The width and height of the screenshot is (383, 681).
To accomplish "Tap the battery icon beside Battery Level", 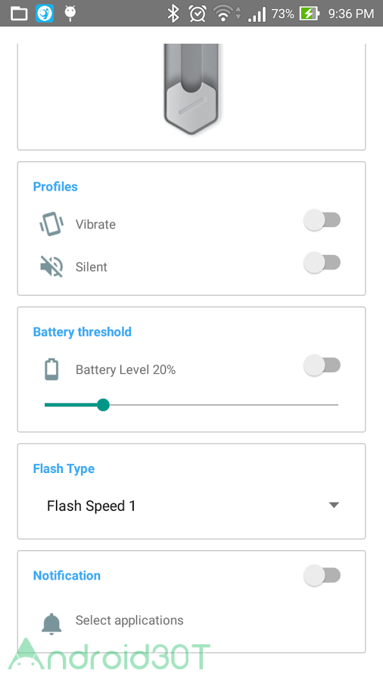I will [51, 369].
